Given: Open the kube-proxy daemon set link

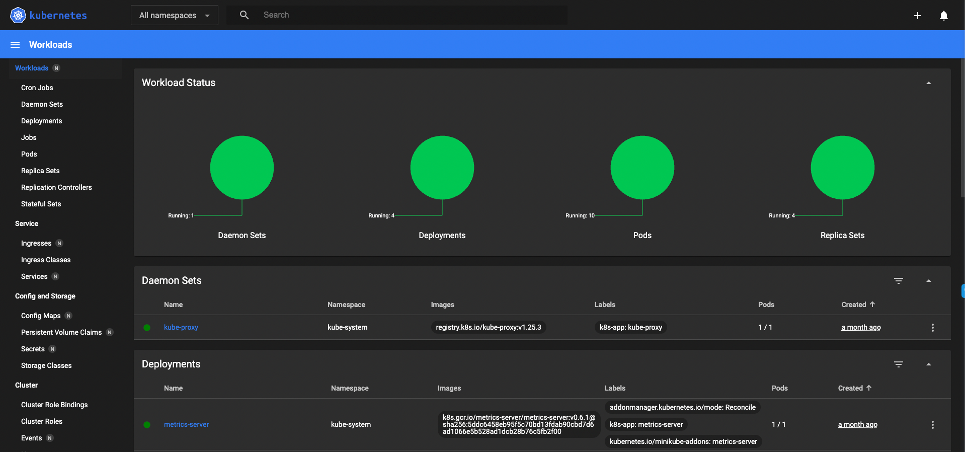Looking at the screenshot, I should 181,327.
